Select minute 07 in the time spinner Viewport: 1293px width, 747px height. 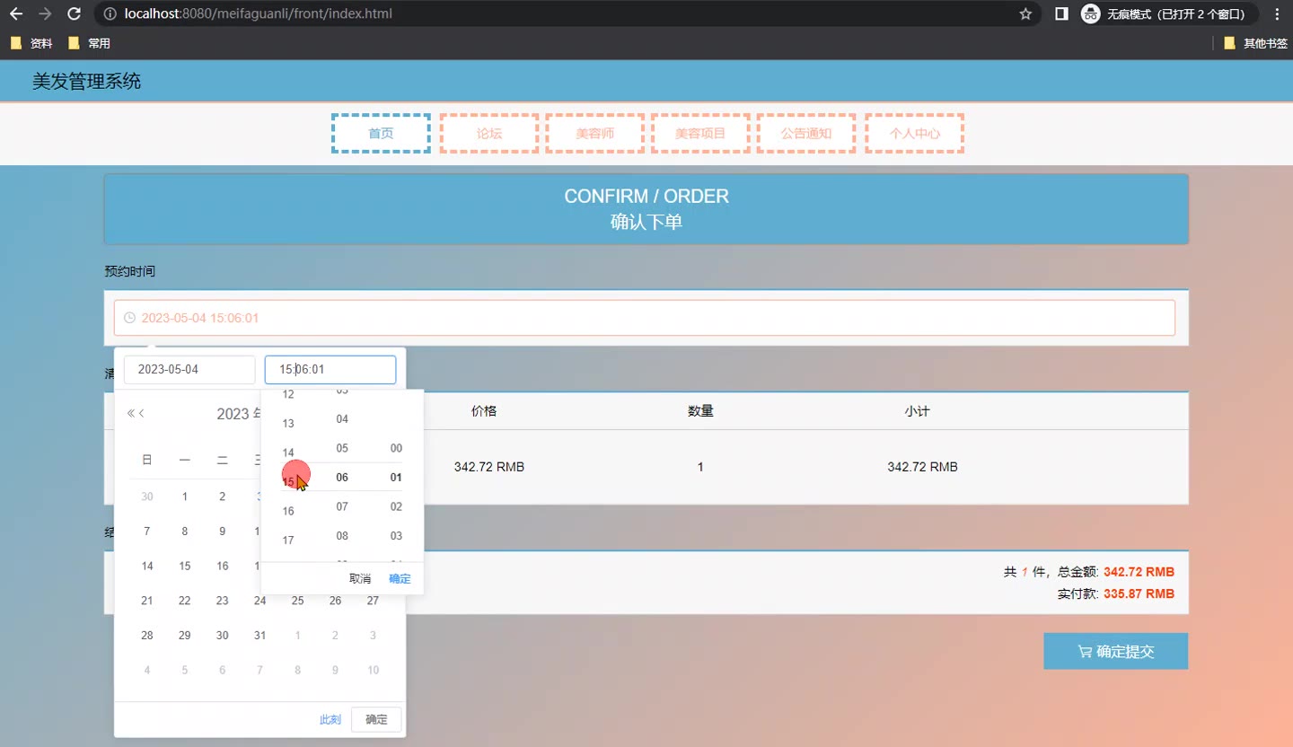(342, 507)
